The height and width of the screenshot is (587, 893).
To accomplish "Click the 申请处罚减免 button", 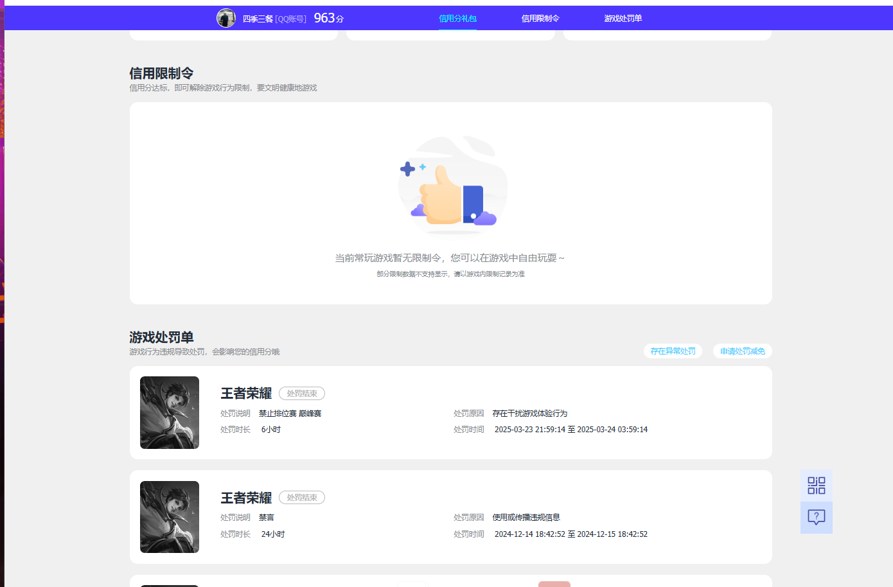I will [x=742, y=351].
